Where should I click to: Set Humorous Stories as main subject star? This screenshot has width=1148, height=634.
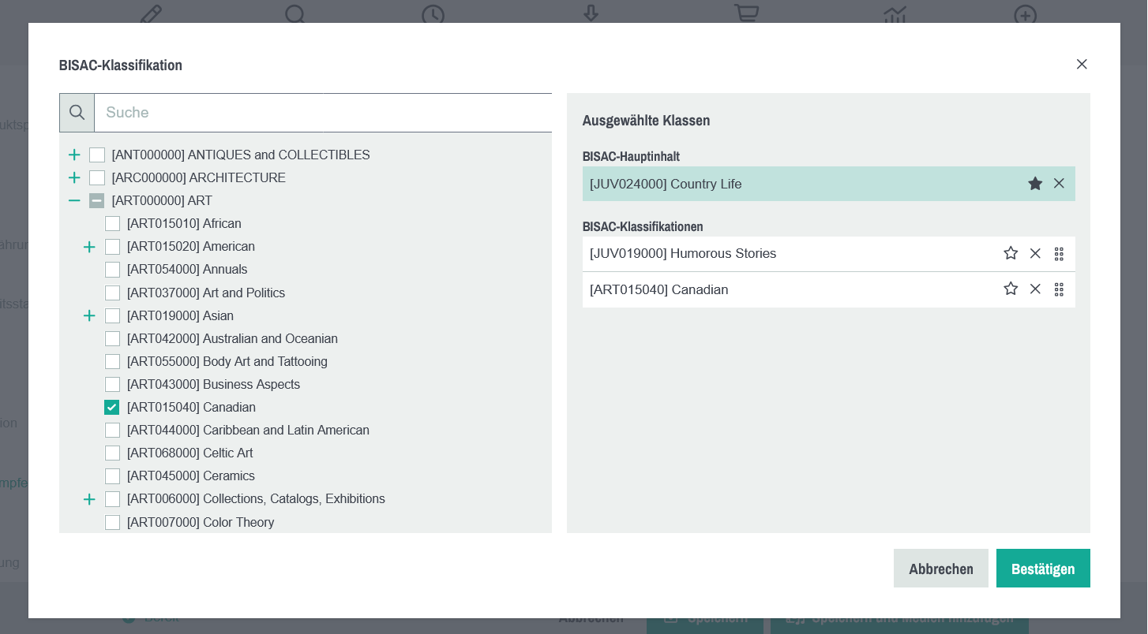point(1011,253)
